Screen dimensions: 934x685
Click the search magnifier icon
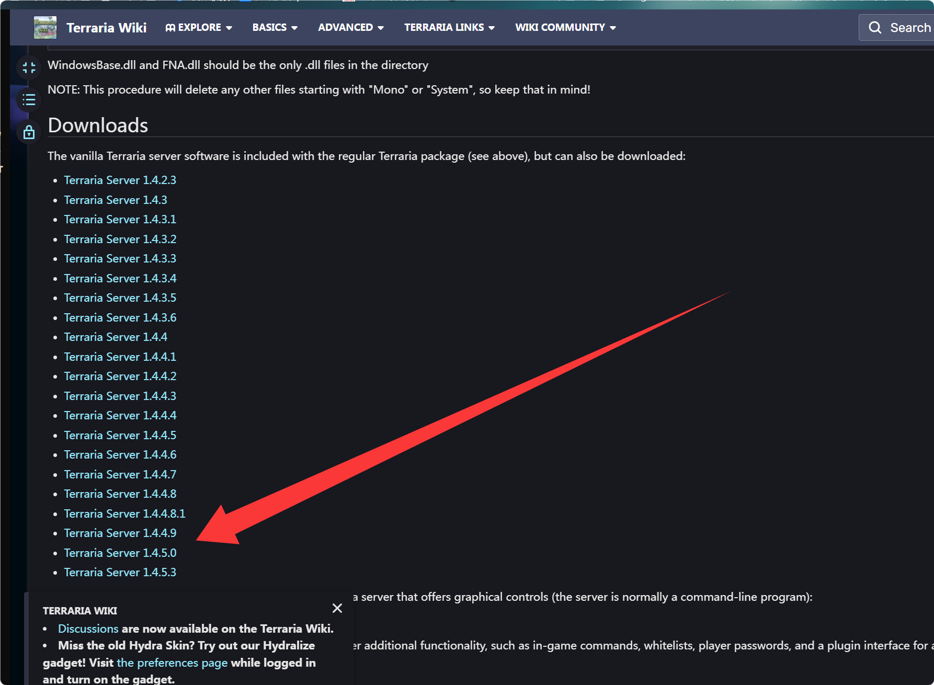875,28
